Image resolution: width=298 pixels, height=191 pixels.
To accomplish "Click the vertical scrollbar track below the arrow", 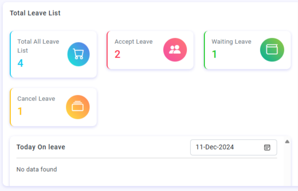I will pyautogui.click(x=287, y=165).
